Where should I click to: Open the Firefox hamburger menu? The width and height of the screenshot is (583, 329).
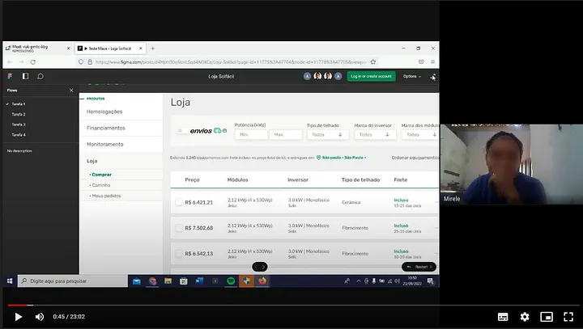point(432,62)
